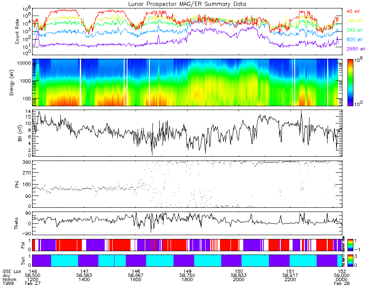
Task: Select the green '340 eV' legend label
Action: (354, 30)
